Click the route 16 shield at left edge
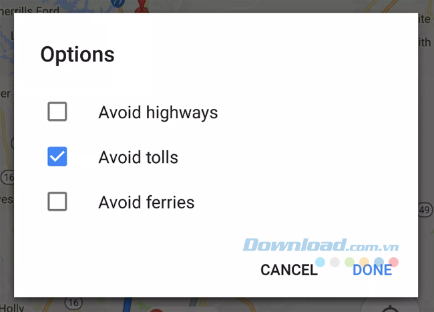Viewport: 434px width, 312px height. tap(6, 177)
